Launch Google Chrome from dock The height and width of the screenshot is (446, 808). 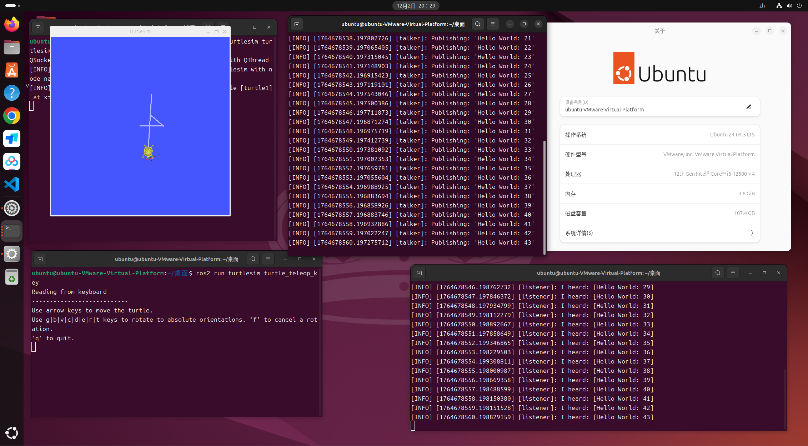click(x=12, y=116)
